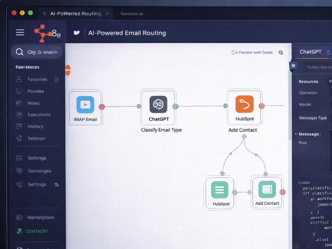Click red output connector on IMAP Email

[x=102, y=107]
